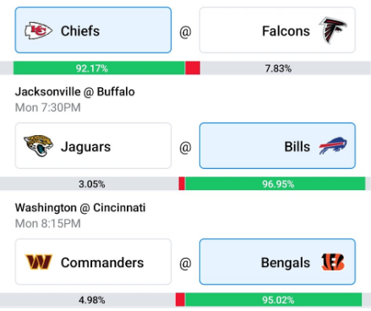Choose the Bengals pick button

pos(277,262)
